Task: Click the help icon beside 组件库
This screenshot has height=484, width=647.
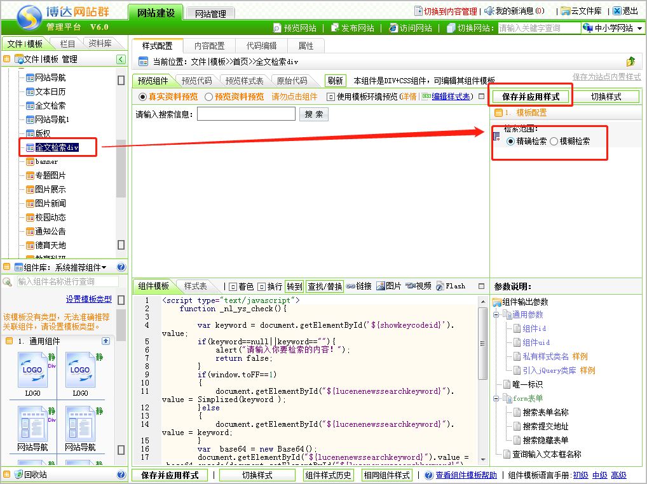Action: tap(121, 267)
